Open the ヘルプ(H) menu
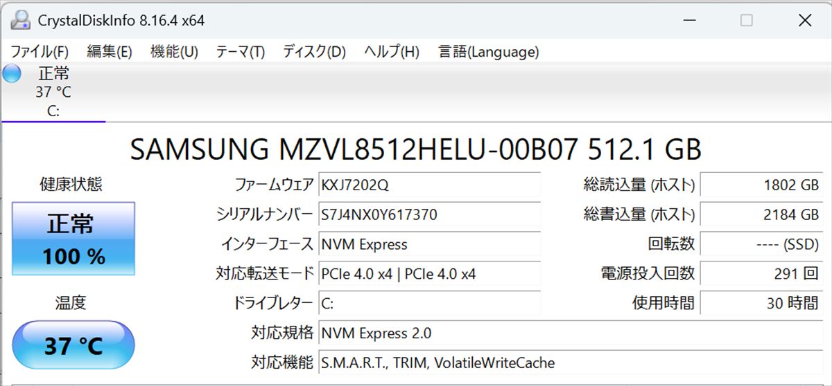Viewport: 832px width, 386px height. click(392, 51)
